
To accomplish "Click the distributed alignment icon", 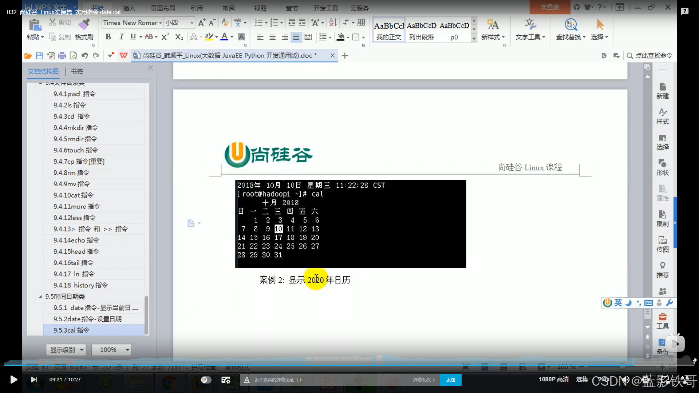I will (308, 37).
